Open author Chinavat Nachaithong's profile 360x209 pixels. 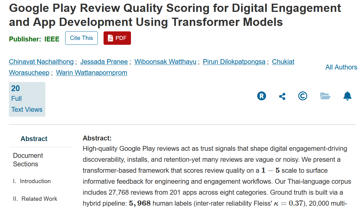pos(41,62)
